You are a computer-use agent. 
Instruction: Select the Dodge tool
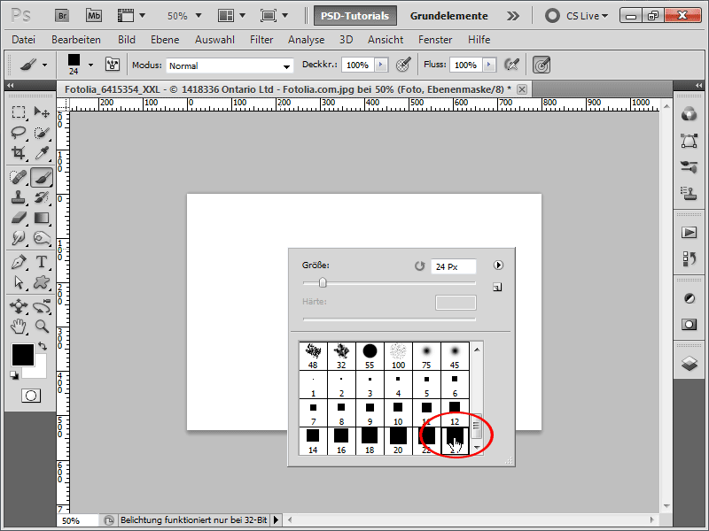click(x=42, y=238)
